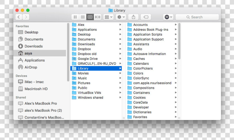Click the Share toolbar button

click(x=133, y=17)
